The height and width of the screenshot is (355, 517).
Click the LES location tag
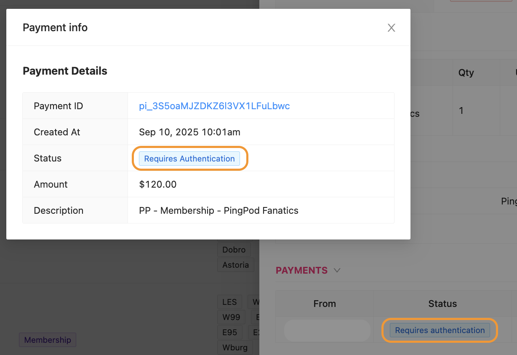pos(229,302)
